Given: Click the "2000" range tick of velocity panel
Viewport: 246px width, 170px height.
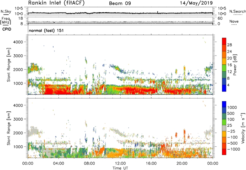Looking at the screenshot, I should pyautogui.click(x=18, y=133).
